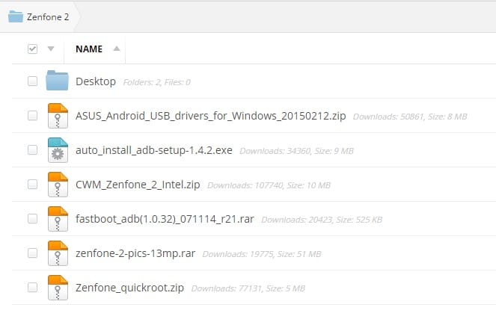Open the Desktop folder link
This screenshot has height=334, width=496.
coord(96,81)
